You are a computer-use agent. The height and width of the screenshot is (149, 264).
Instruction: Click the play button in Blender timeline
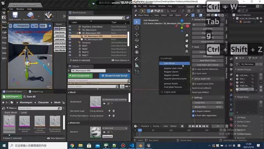click(x=200, y=126)
